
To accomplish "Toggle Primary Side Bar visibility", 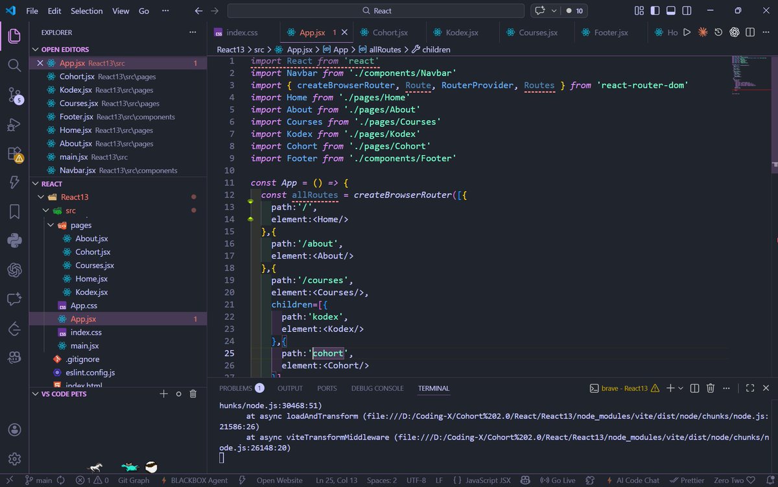I will (x=655, y=11).
